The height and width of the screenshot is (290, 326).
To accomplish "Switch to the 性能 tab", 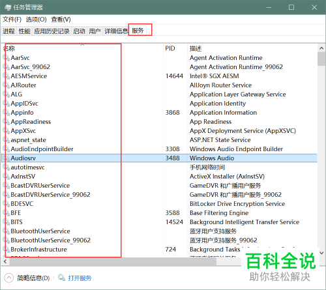I will [x=24, y=31].
